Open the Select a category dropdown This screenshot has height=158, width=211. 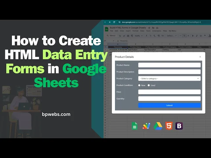click(x=169, y=78)
